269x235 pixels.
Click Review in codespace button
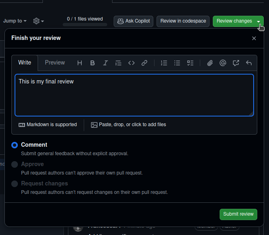[183, 21]
